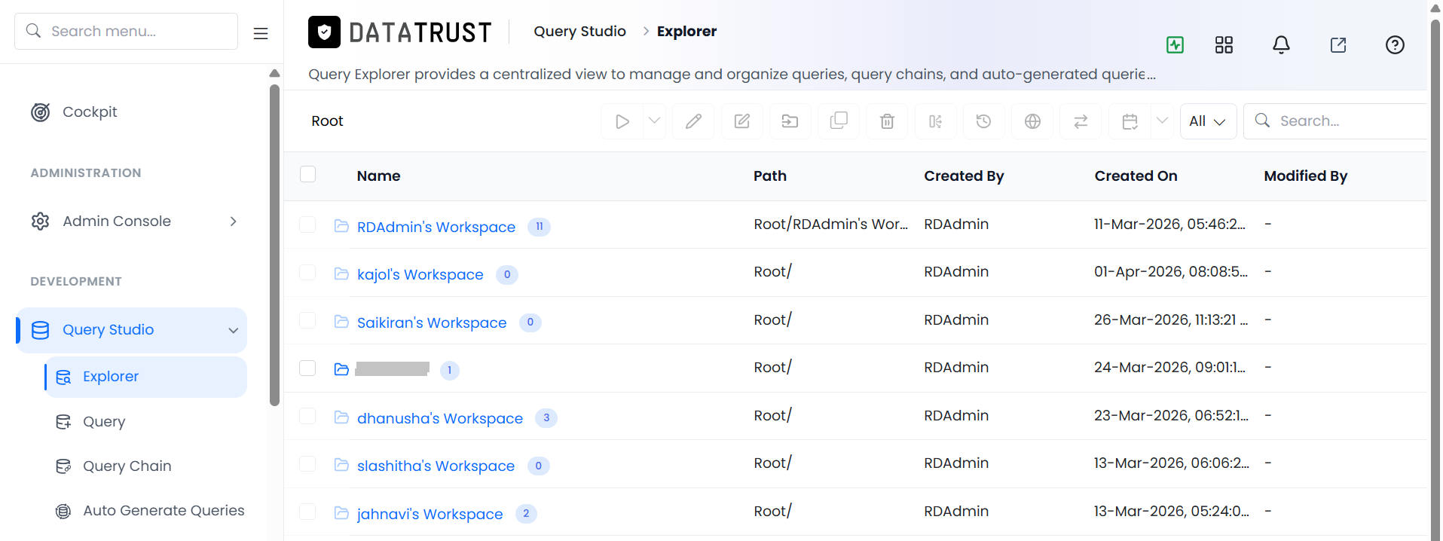1443x541 pixels.
Task: Open the dropdown arrow next to Run
Action: pyautogui.click(x=654, y=121)
